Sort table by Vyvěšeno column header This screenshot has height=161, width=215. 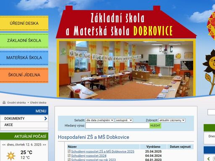pos(153,147)
